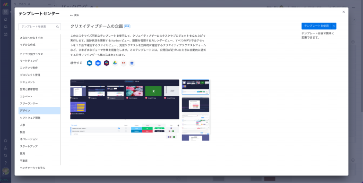Select イチから作成 in sidebar

[27, 45]
